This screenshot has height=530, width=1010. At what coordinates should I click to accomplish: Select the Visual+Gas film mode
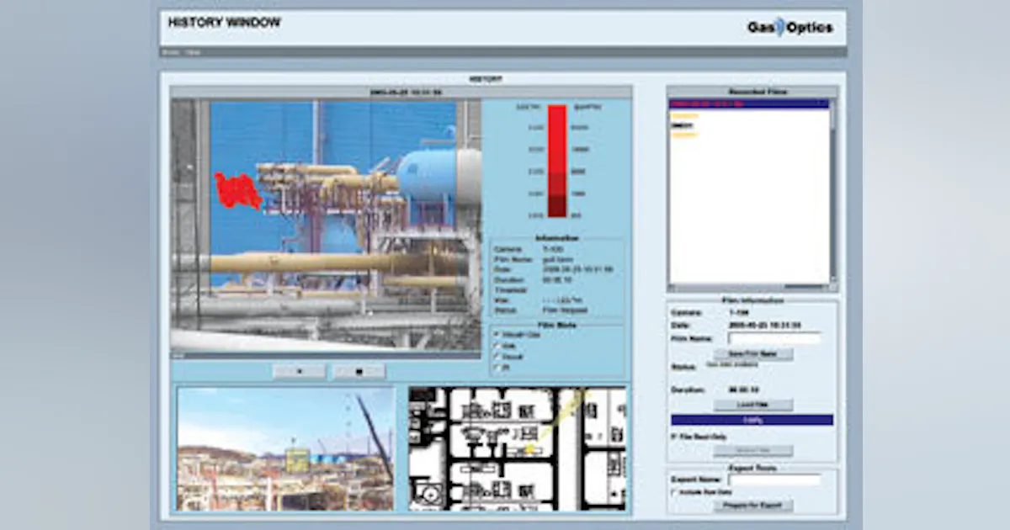[x=496, y=333]
